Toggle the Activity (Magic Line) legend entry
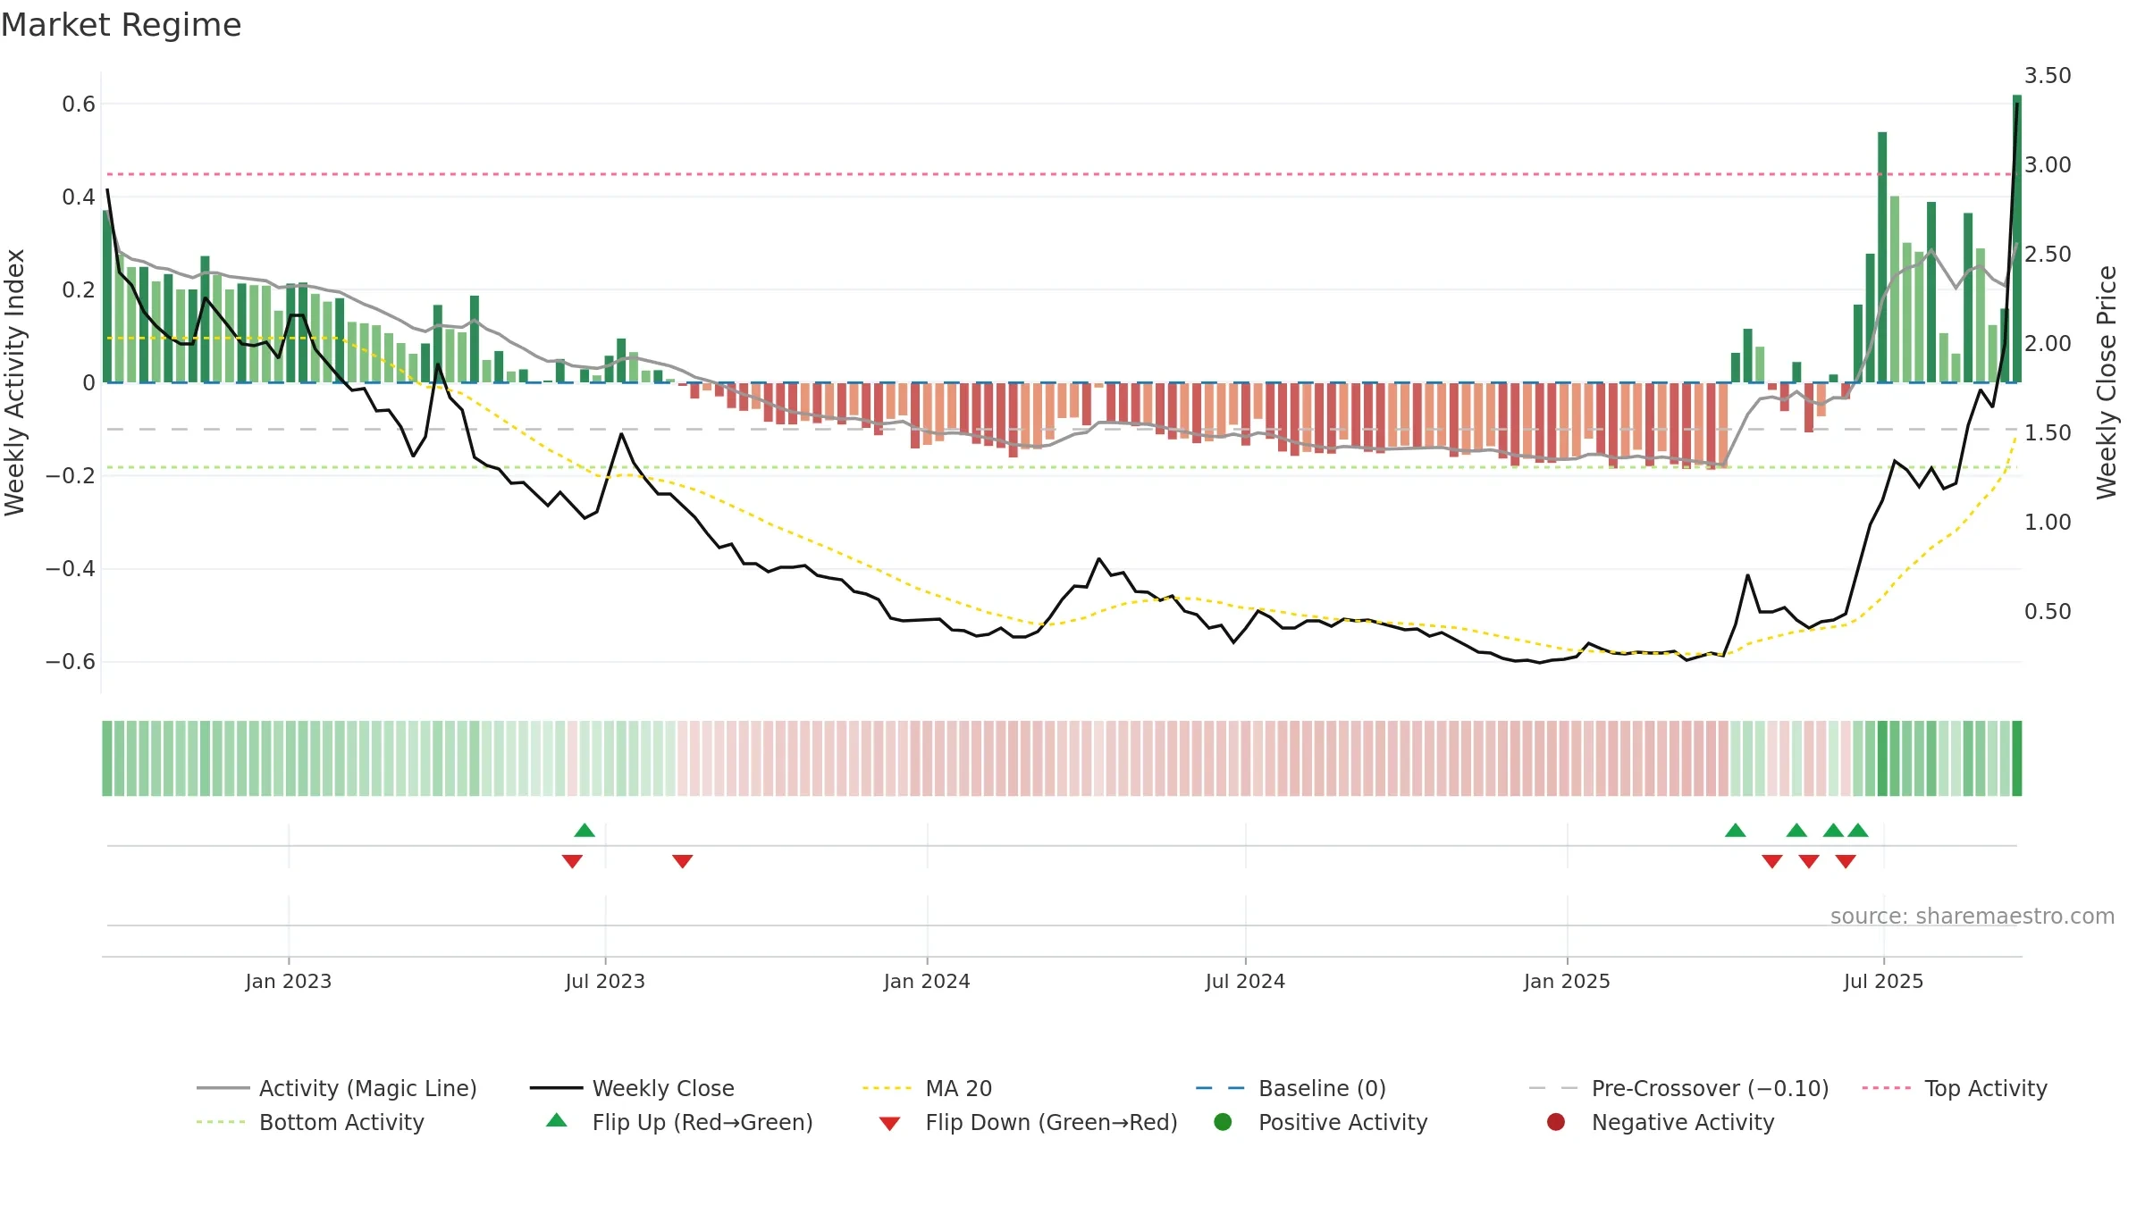The image size is (2145, 1206). coord(337,1088)
